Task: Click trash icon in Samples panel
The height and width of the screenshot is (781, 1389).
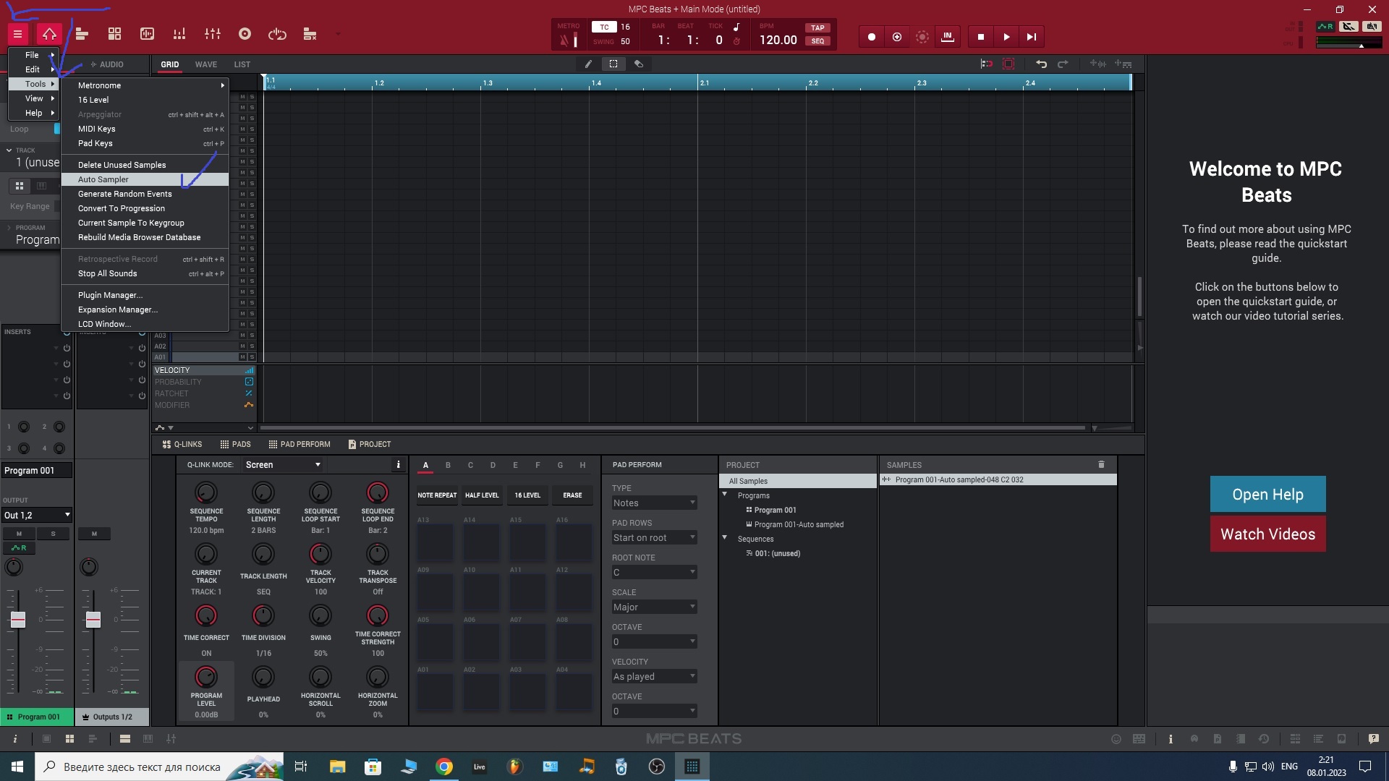Action: click(1101, 465)
